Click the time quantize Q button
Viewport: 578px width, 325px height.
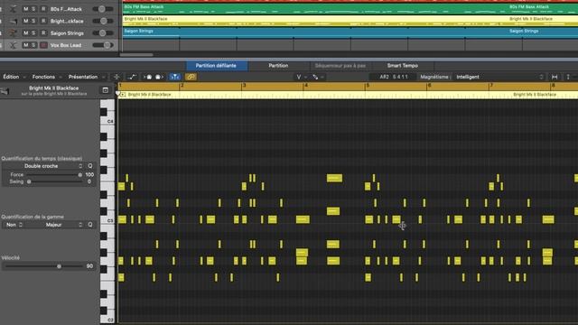(x=90, y=166)
